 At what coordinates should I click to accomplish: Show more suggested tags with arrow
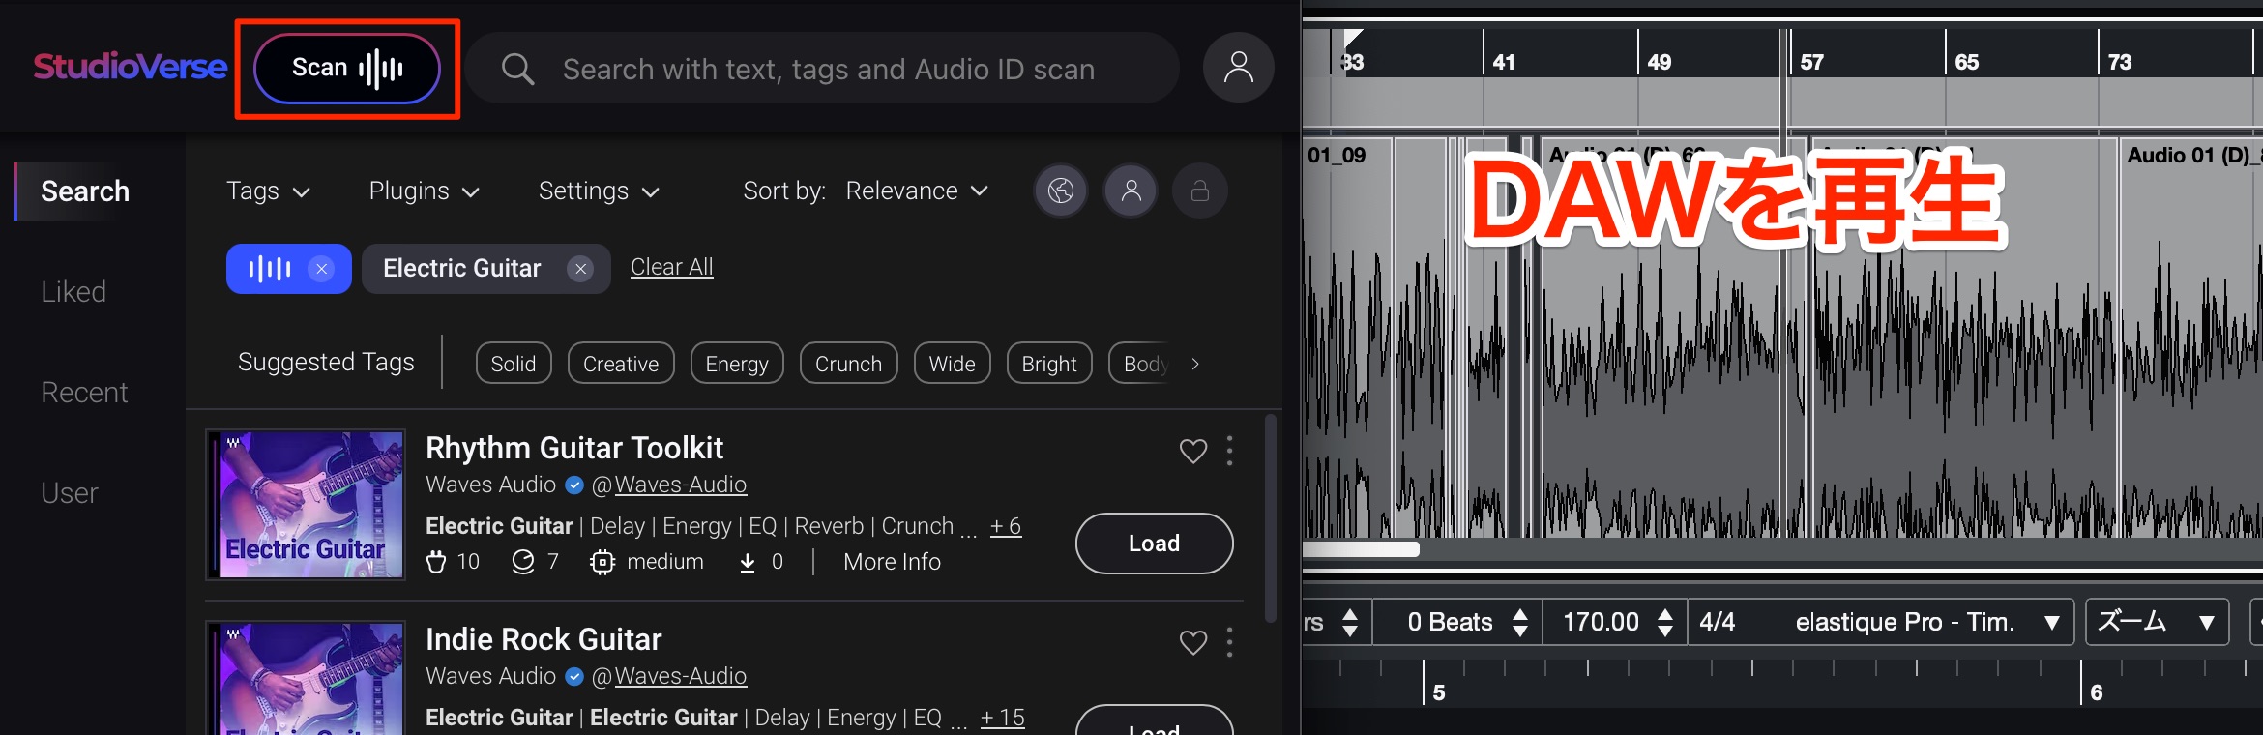pyautogui.click(x=1195, y=364)
